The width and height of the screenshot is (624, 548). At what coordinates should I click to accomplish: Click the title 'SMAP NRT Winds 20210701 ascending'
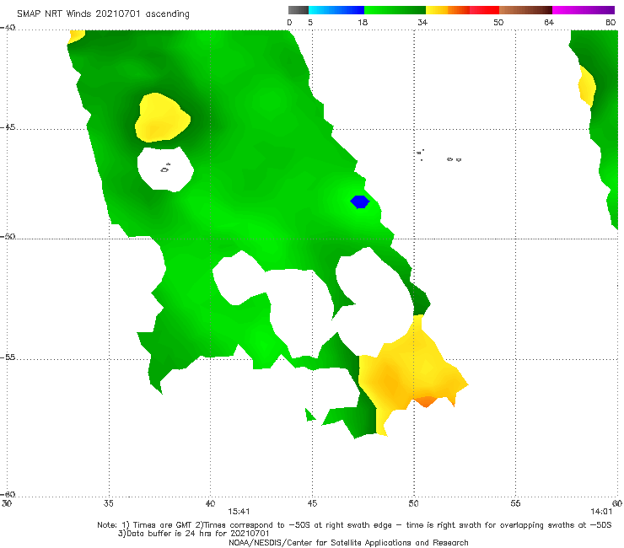coord(103,14)
